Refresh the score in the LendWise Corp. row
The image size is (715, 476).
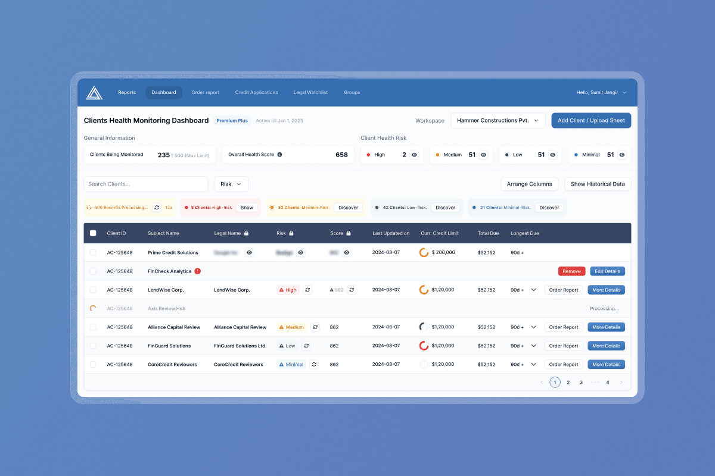pos(352,290)
